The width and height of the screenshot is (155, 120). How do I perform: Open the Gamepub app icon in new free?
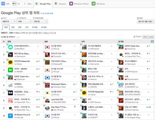(x=121, y=62)
